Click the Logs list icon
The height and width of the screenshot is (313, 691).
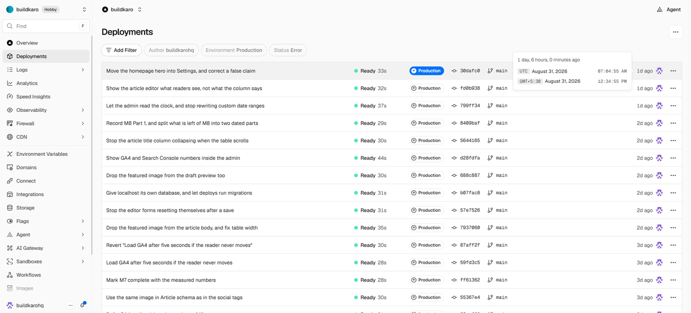click(10, 70)
